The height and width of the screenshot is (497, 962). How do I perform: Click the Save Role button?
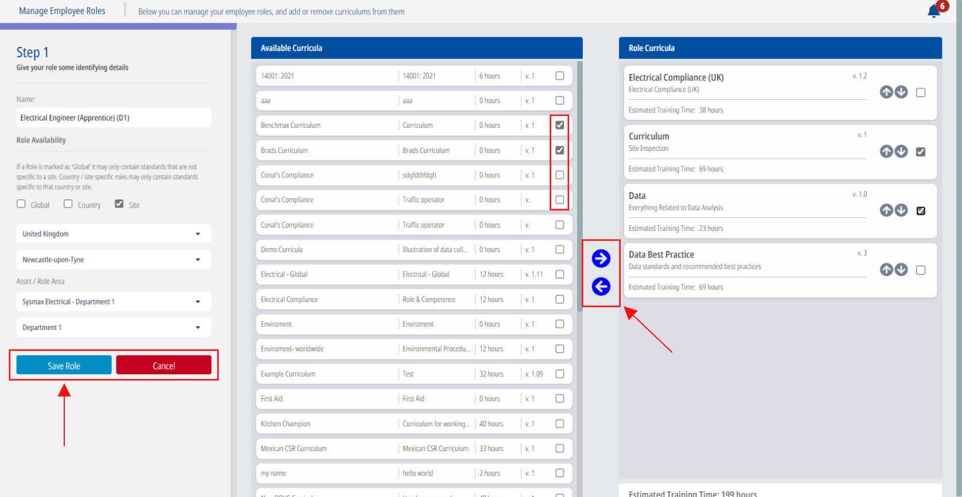tap(64, 365)
